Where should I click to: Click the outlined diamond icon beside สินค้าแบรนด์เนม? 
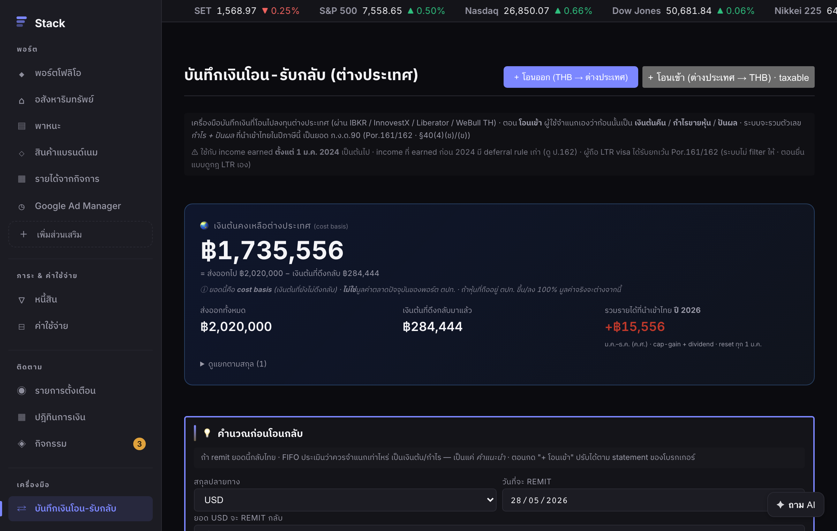coord(22,153)
